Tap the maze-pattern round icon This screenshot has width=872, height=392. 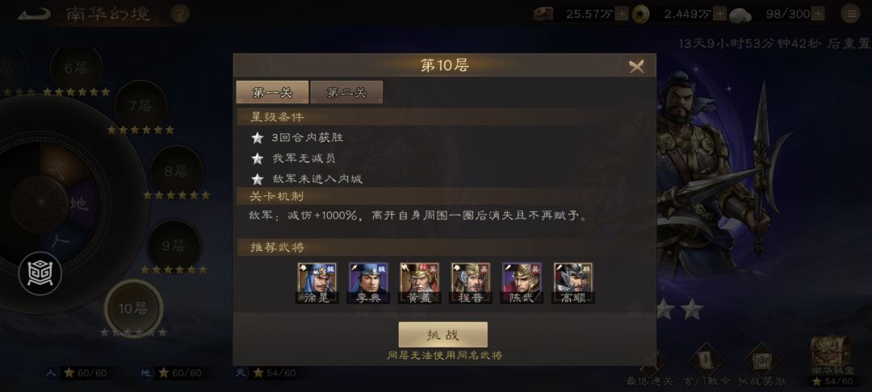40,273
